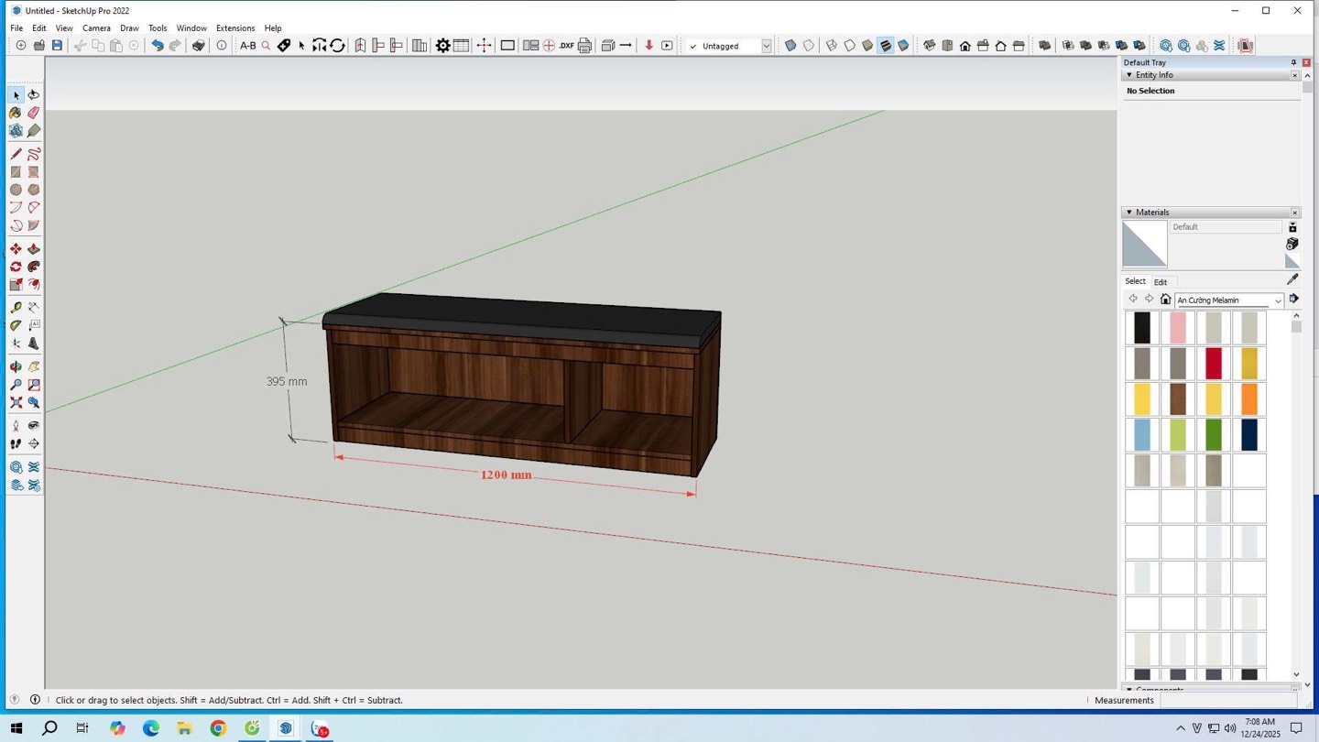Choose the Scale tool
1319x742 pixels.
16,285
